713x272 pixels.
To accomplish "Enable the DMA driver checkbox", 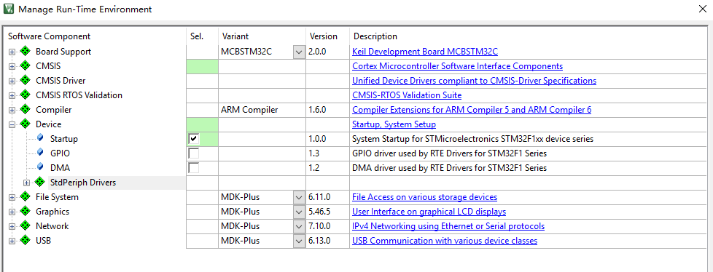I will [194, 168].
